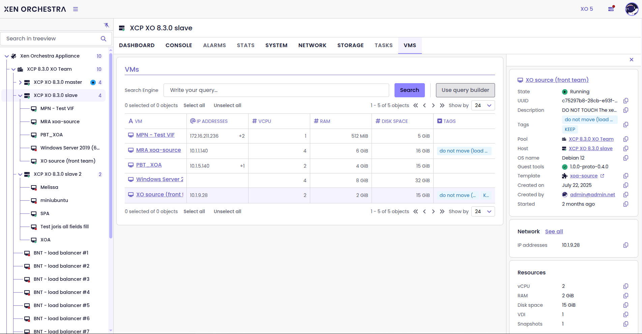Open the STORAGE tab
Viewport: 642px width, 334px height.
[x=350, y=45]
